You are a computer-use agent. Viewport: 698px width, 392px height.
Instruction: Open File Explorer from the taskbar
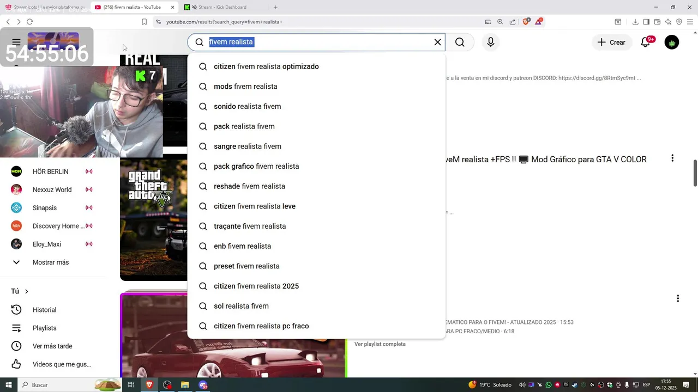point(185,385)
